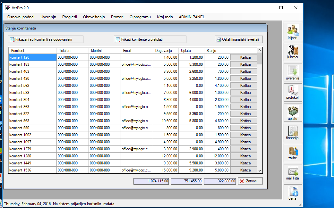Open the Osnovni podaci menu

coord(21,17)
